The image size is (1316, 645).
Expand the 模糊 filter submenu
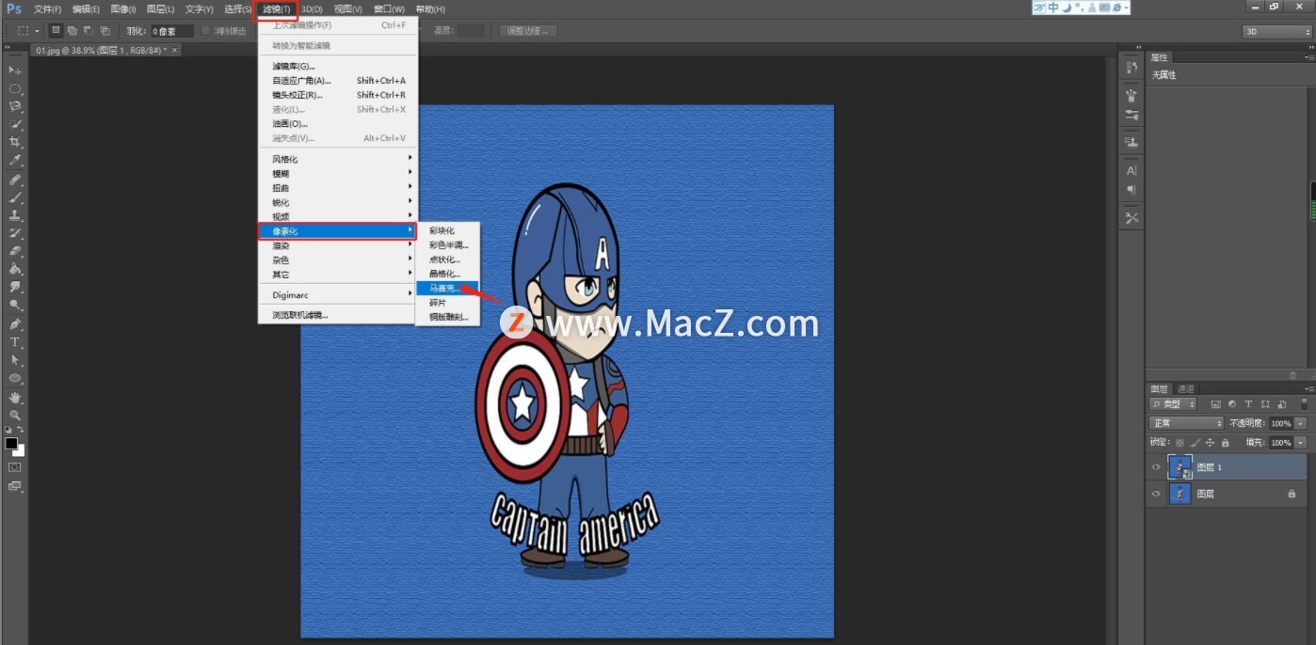click(x=337, y=174)
